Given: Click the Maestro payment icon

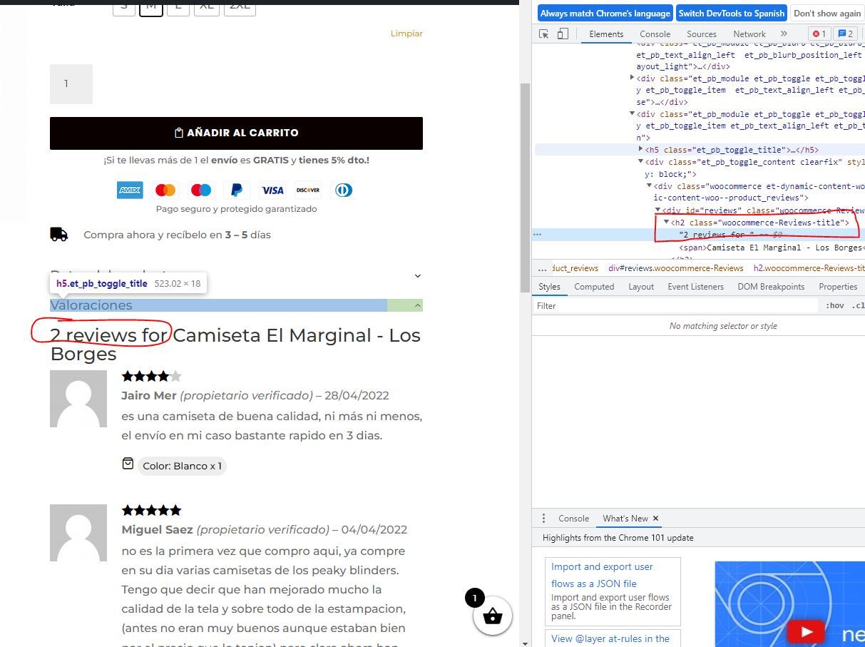Looking at the screenshot, I should 201,190.
